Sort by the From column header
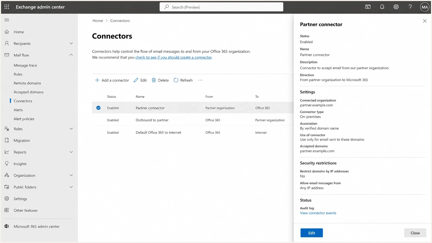432x243 pixels. pyautogui.click(x=209, y=97)
